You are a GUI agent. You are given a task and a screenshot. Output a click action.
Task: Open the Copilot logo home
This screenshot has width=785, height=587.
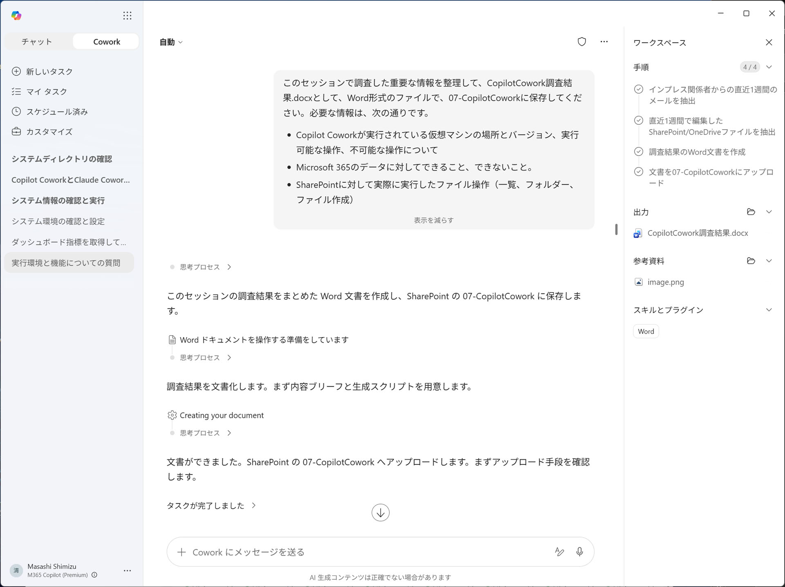tap(16, 16)
